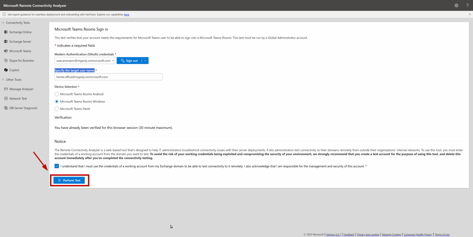Viewport: 473px width, 237px height.
Task: Open the Microsoft Teams tests section
Action: (x=20, y=51)
